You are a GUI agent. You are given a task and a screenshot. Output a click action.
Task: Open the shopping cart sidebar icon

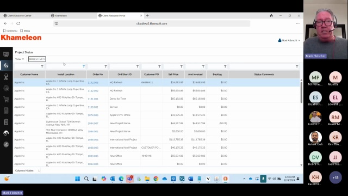tap(6, 99)
